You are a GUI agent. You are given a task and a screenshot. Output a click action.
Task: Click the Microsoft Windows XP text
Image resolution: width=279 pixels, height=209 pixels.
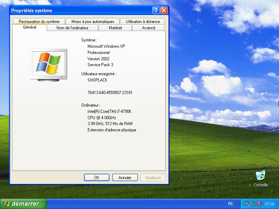106,46
